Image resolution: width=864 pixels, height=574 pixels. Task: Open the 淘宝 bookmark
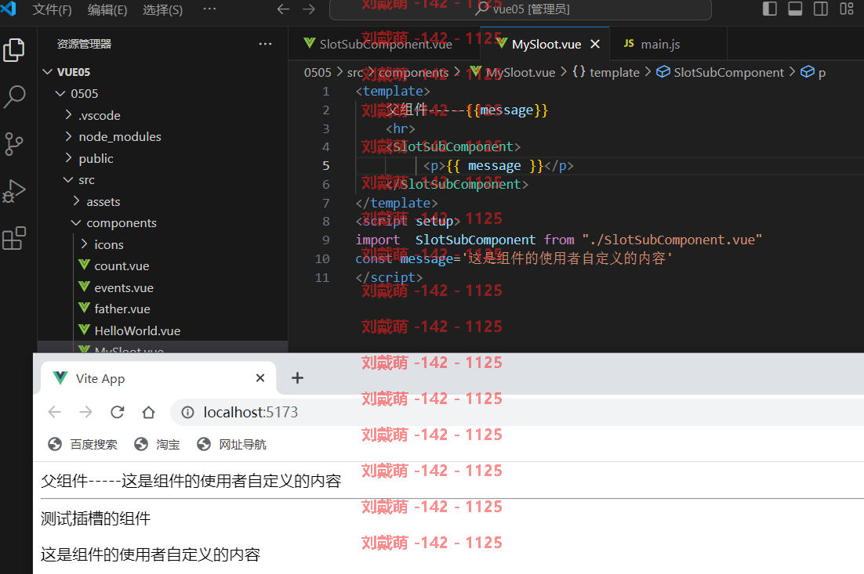157,444
